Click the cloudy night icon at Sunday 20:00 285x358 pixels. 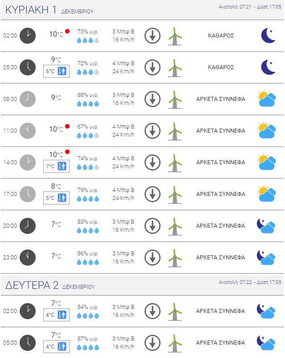click(266, 226)
